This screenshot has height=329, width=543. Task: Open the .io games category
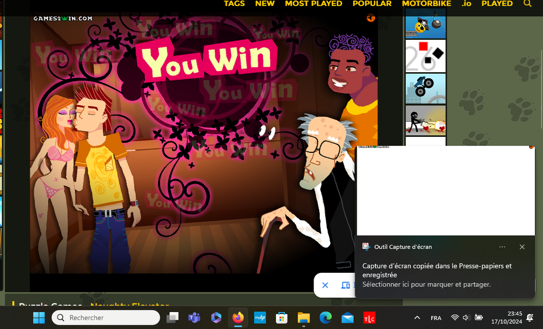[x=466, y=4]
